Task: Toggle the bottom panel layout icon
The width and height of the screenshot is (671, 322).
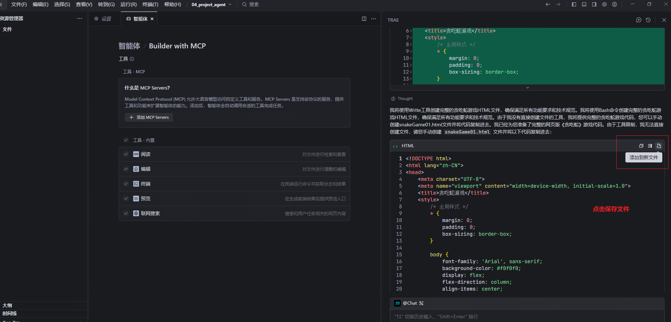Action: (x=584, y=4)
